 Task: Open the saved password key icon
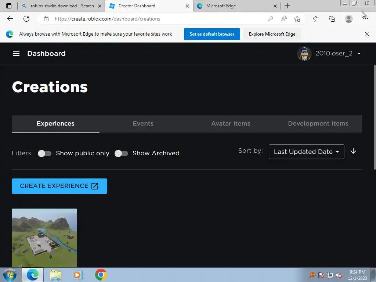tap(271, 19)
